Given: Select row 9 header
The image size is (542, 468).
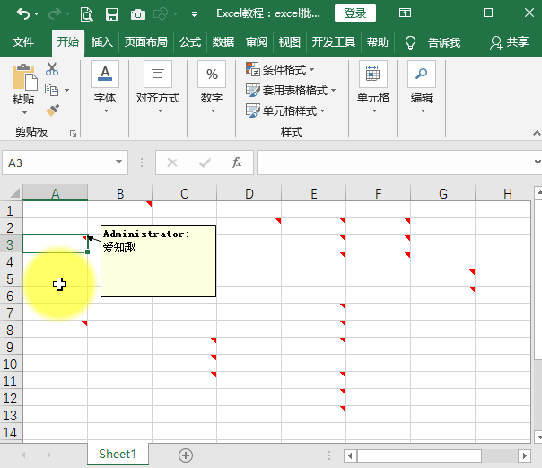Looking at the screenshot, I should coord(10,347).
